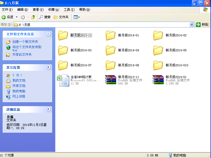211x158 pixels.
Task: Open the Views icon in toolbar
Action: tap(76, 17)
